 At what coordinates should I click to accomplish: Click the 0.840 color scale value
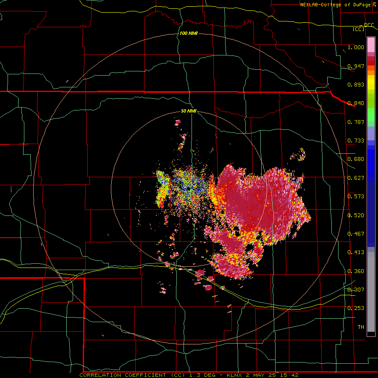pos(356,103)
